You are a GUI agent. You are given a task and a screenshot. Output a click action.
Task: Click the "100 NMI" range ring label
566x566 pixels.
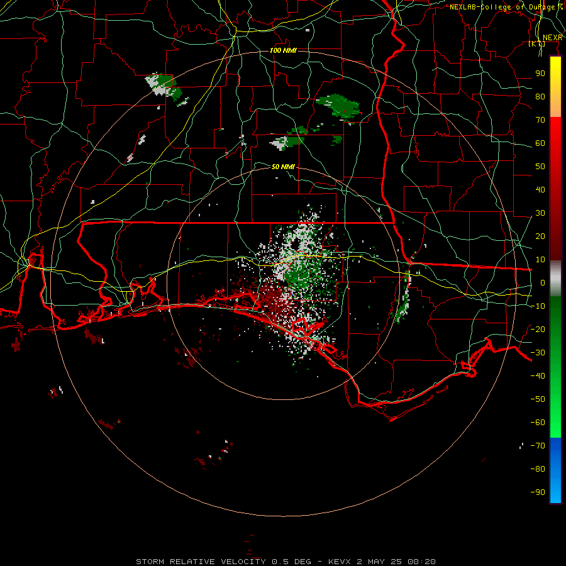(283, 50)
